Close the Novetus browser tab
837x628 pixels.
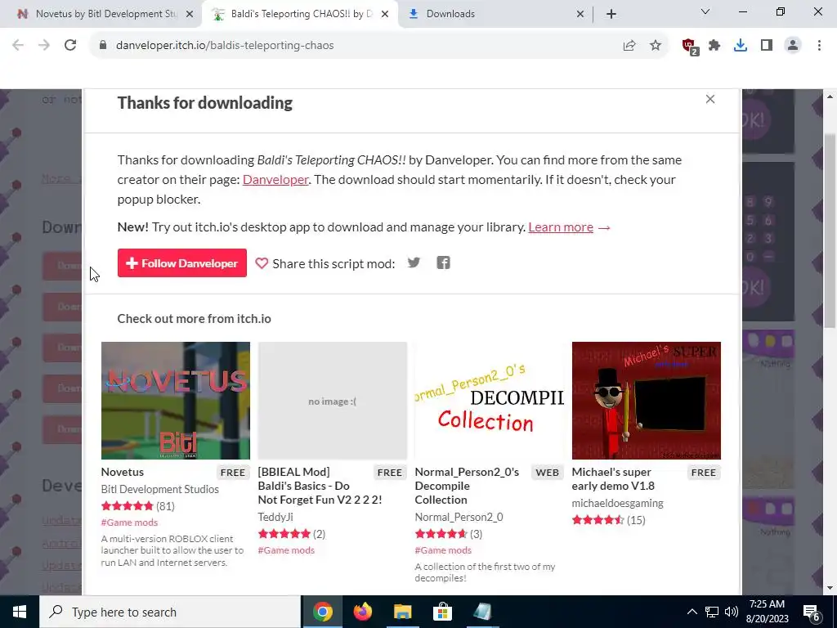click(190, 15)
